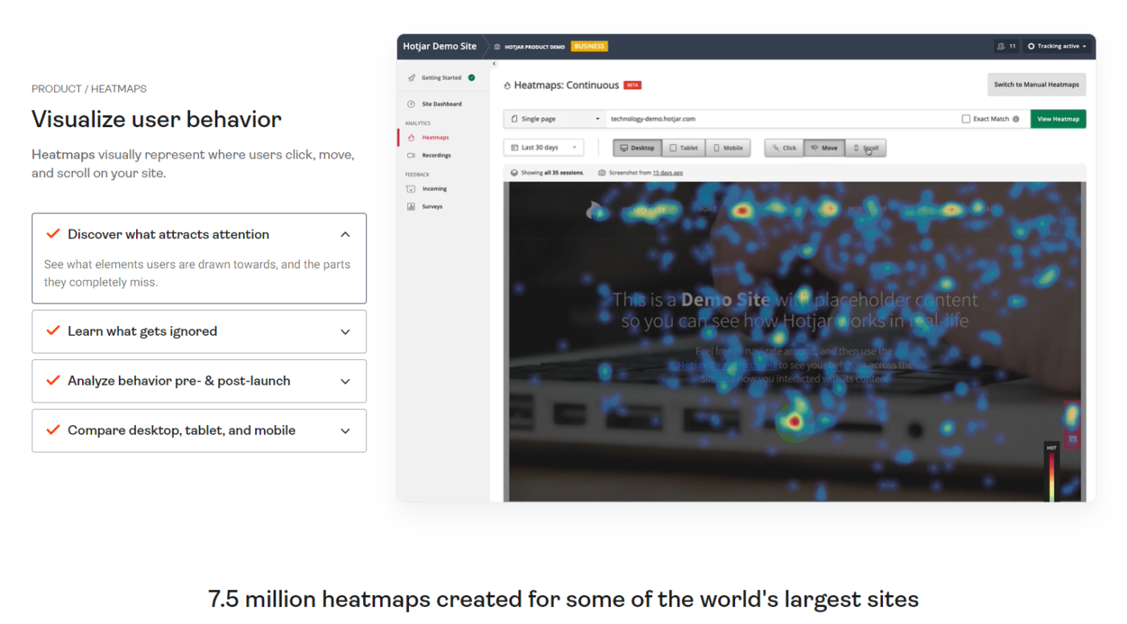This screenshot has height=624, width=1127.
Task: Select Recordings in the Analytics menu
Action: (x=436, y=155)
